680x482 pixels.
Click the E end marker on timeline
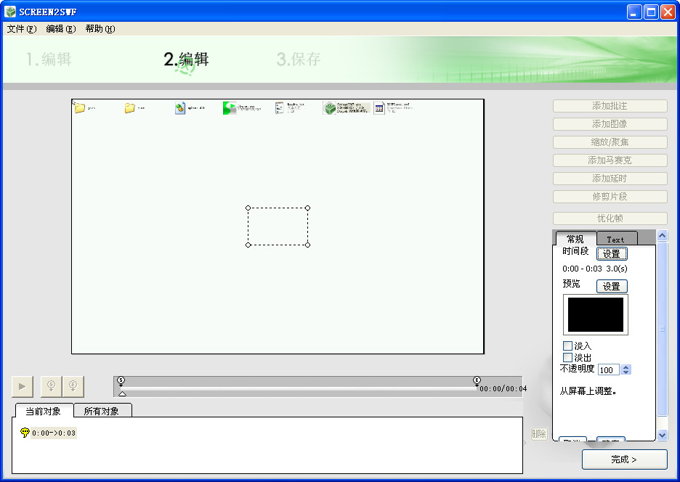pos(477,380)
